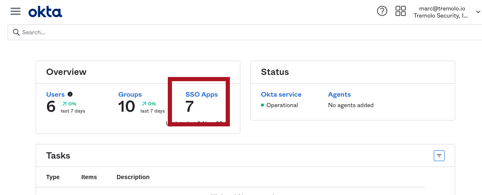Click the Users info icon

[70, 94]
